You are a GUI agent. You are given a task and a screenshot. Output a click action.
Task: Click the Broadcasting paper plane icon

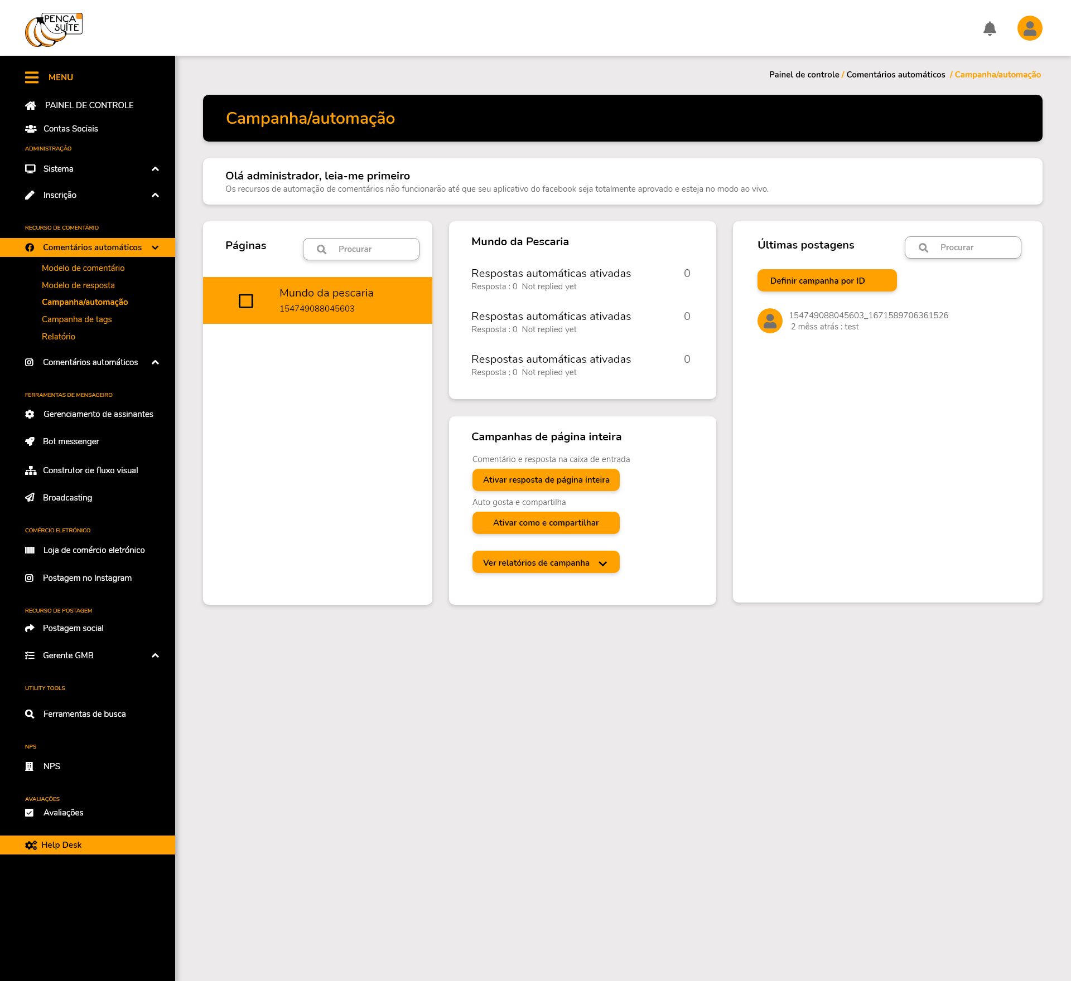pyautogui.click(x=30, y=498)
